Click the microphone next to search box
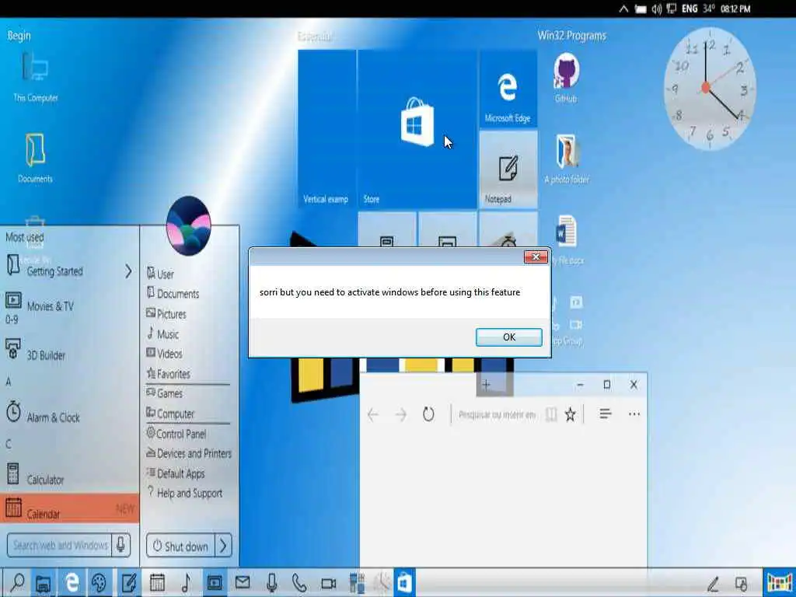 tap(120, 545)
